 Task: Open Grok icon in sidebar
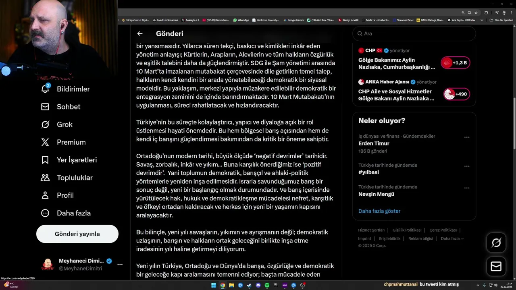(x=45, y=124)
